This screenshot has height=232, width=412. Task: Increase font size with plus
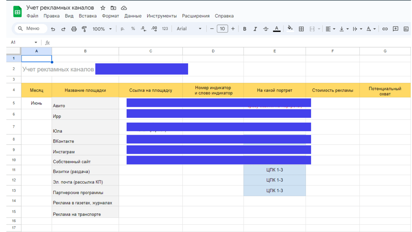[x=233, y=29]
